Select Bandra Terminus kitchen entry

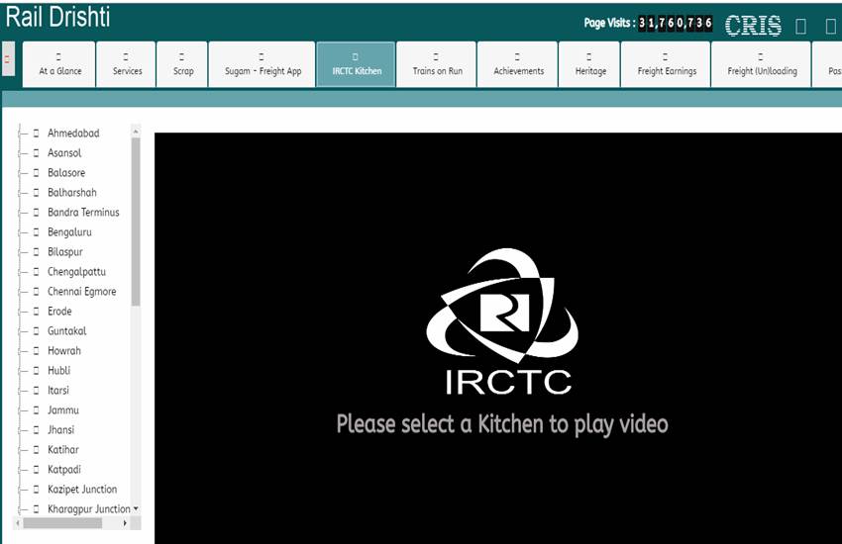[x=83, y=213]
